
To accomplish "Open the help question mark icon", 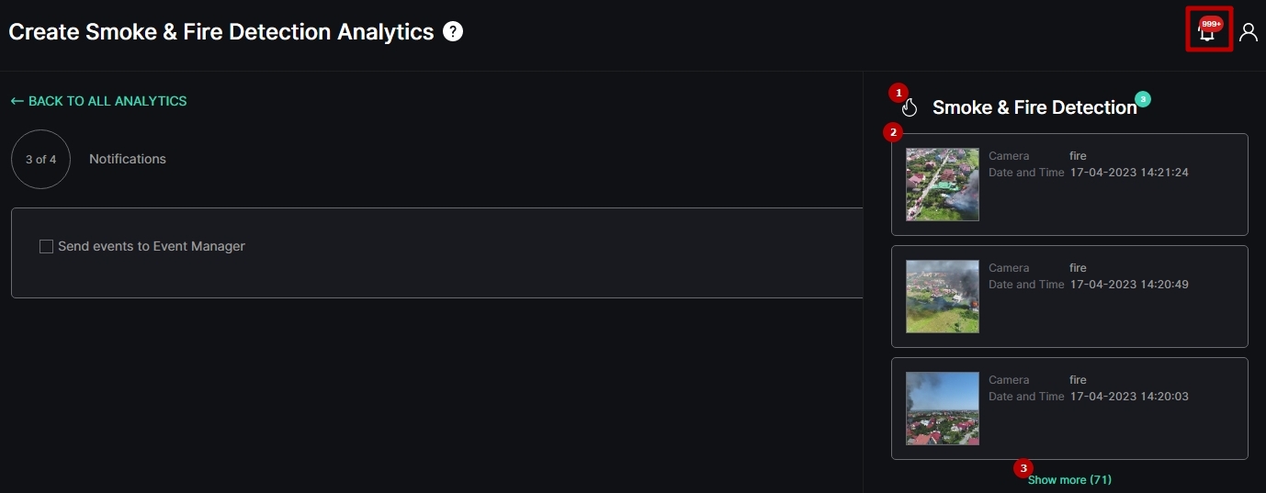I will pyautogui.click(x=453, y=32).
